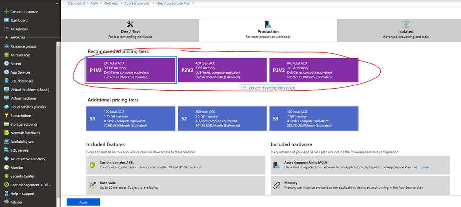Select the S1 pricing tier
Screen dimensions: 461x207
pyautogui.click(x=131, y=118)
